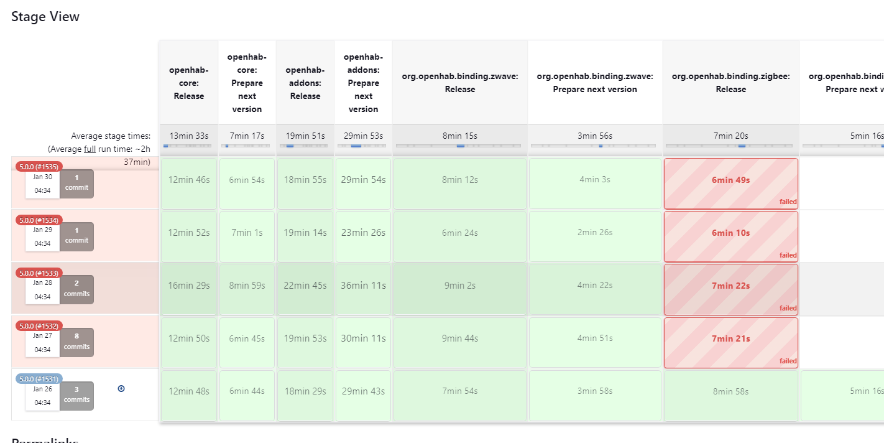Click the openhab-core: Release column header

189,83
